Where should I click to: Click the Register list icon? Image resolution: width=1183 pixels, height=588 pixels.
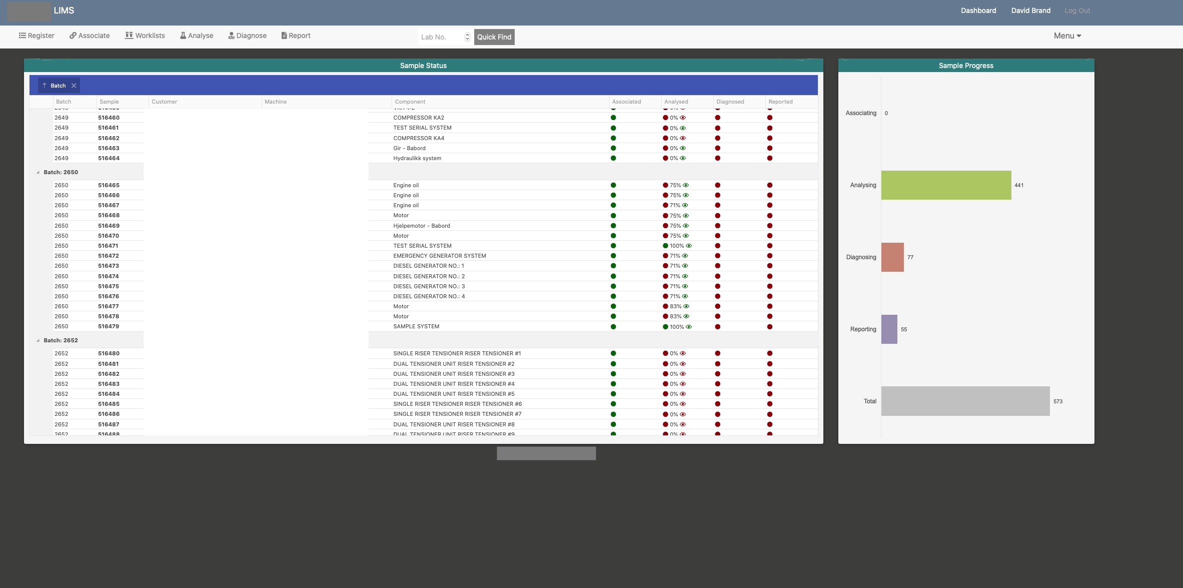(x=22, y=36)
